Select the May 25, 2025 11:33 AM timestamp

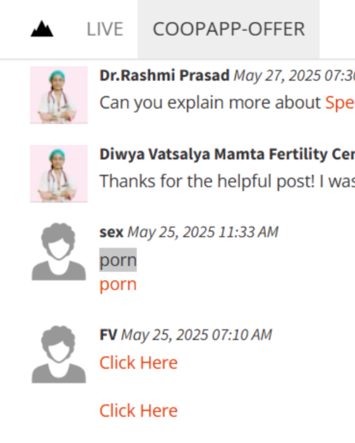coord(203,232)
